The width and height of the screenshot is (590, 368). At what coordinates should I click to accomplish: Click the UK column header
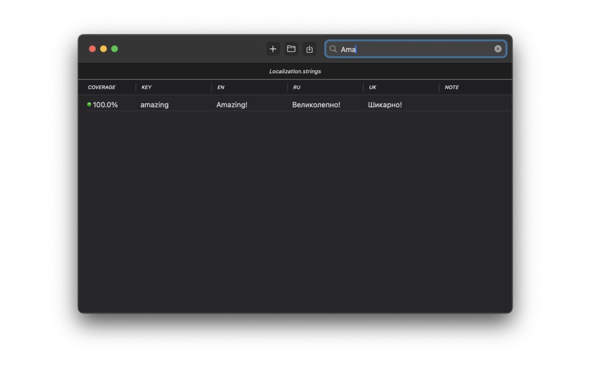tap(373, 87)
